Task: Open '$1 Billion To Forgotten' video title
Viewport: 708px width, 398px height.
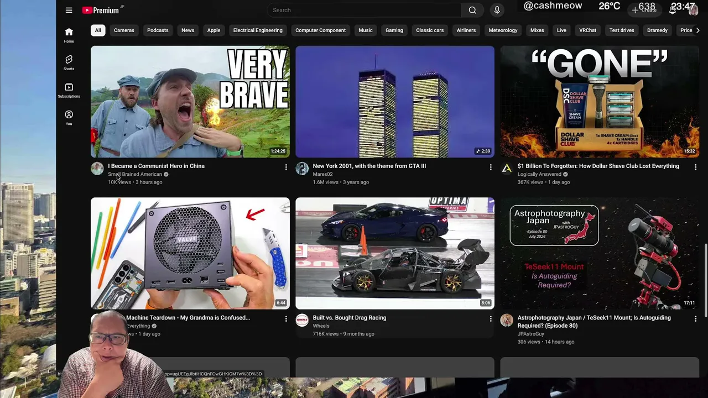Action: 598,166
